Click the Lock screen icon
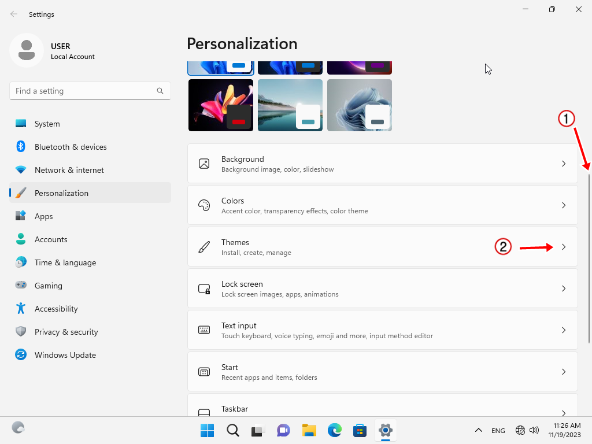 [204, 288]
